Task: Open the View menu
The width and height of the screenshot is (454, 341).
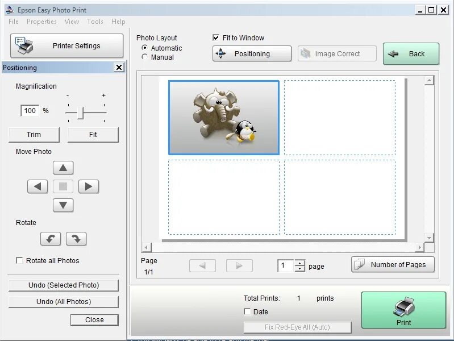Action: point(72,22)
